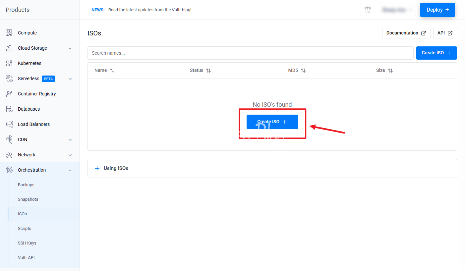The image size is (465, 271).
Task: Sort by Name column arrows
Action: click(112, 71)
